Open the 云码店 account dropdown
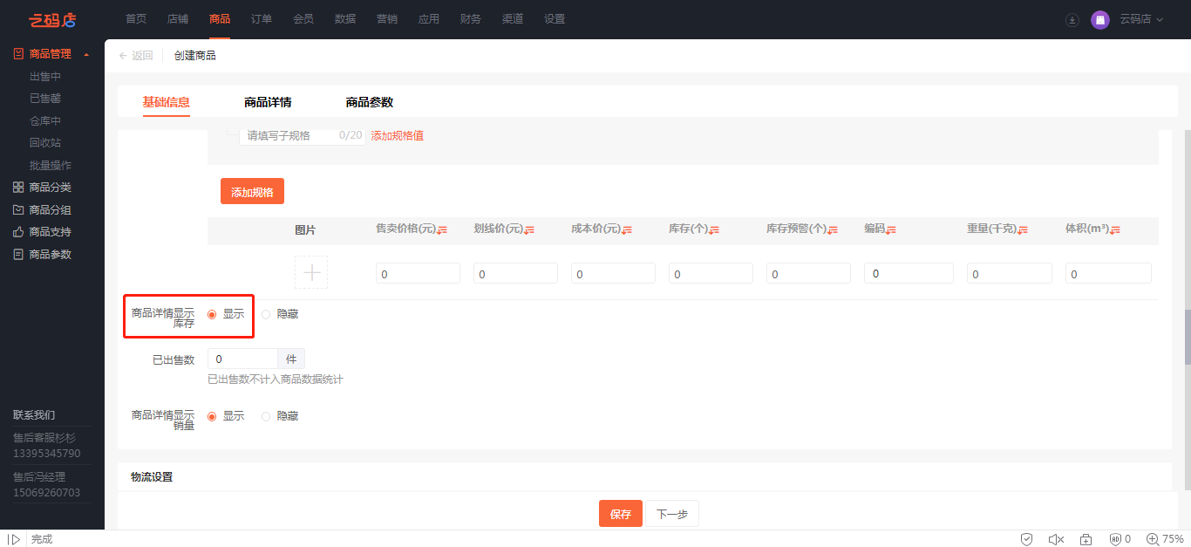 click(1140, 19)
